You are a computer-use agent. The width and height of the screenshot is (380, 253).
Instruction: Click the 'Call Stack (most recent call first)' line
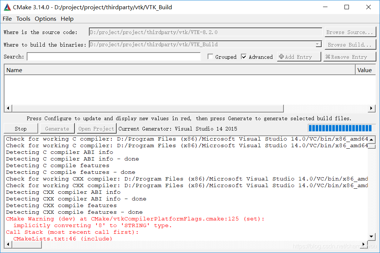pos(72,232)
